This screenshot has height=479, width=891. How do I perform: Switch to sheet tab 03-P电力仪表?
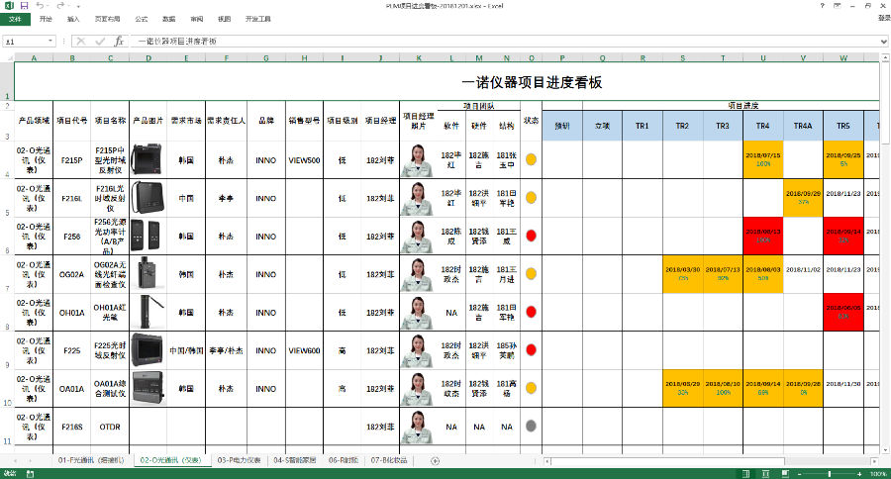tap(242, 460)
